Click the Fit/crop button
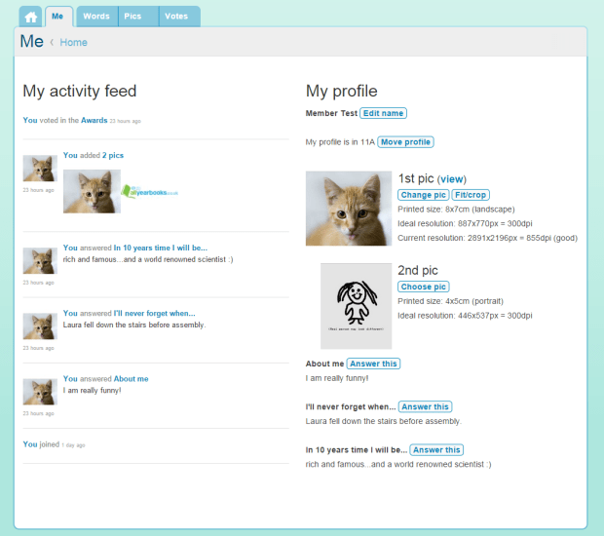Viewport: 604px width, 536px height. click(x=471, y=195)
